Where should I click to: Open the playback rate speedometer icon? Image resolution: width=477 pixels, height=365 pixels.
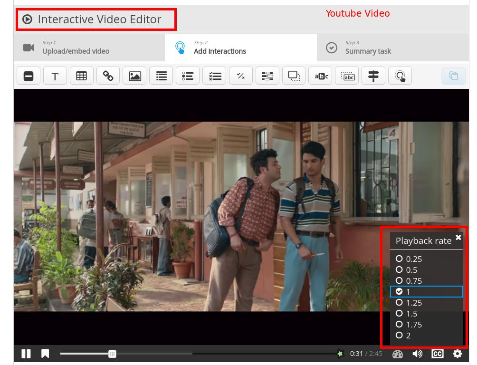[397, 354]
